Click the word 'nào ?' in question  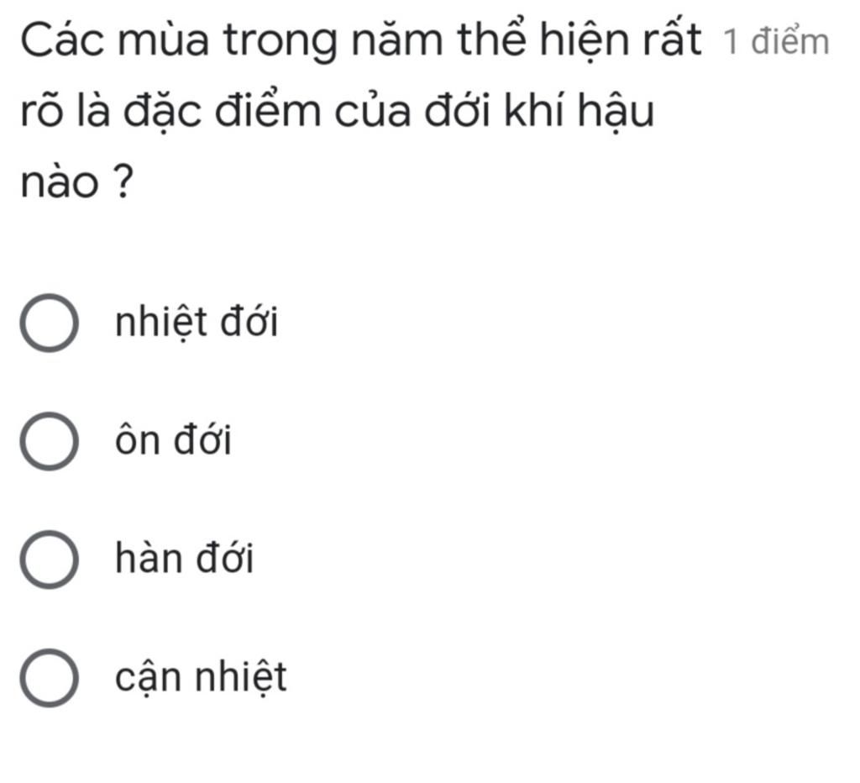pos(76,182)
